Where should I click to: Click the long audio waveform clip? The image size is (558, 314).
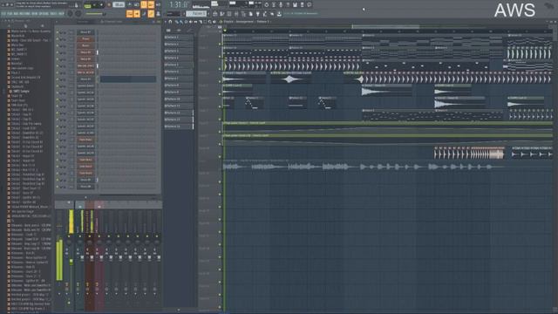point(363,167)
